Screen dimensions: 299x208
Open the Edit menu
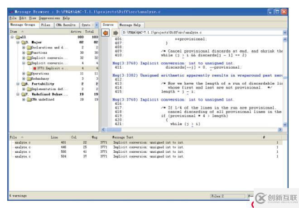(23, 18)
